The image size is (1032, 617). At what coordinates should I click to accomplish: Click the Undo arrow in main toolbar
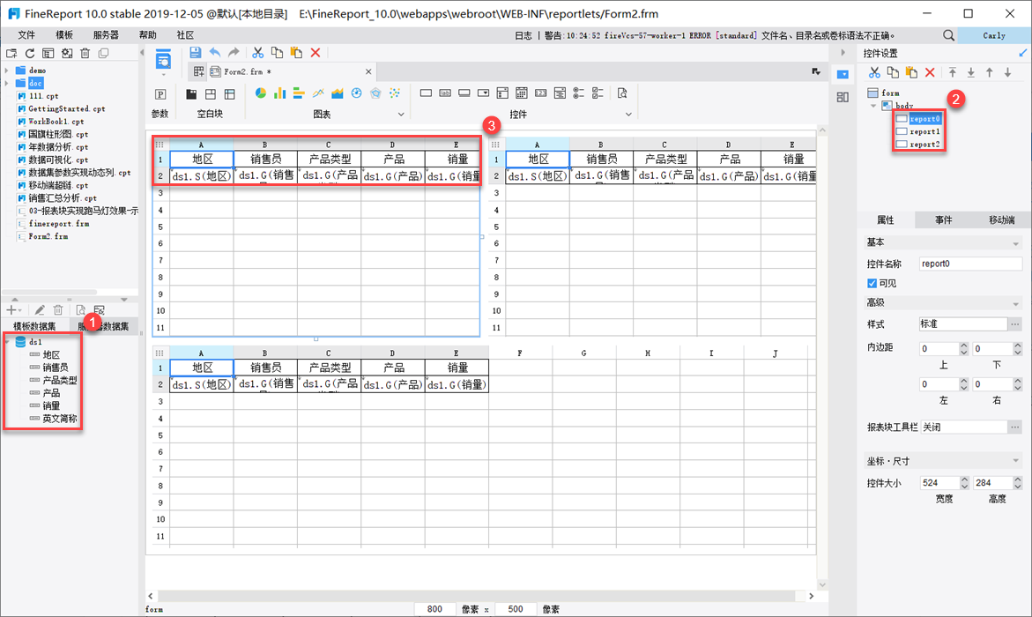click(214, 53)
